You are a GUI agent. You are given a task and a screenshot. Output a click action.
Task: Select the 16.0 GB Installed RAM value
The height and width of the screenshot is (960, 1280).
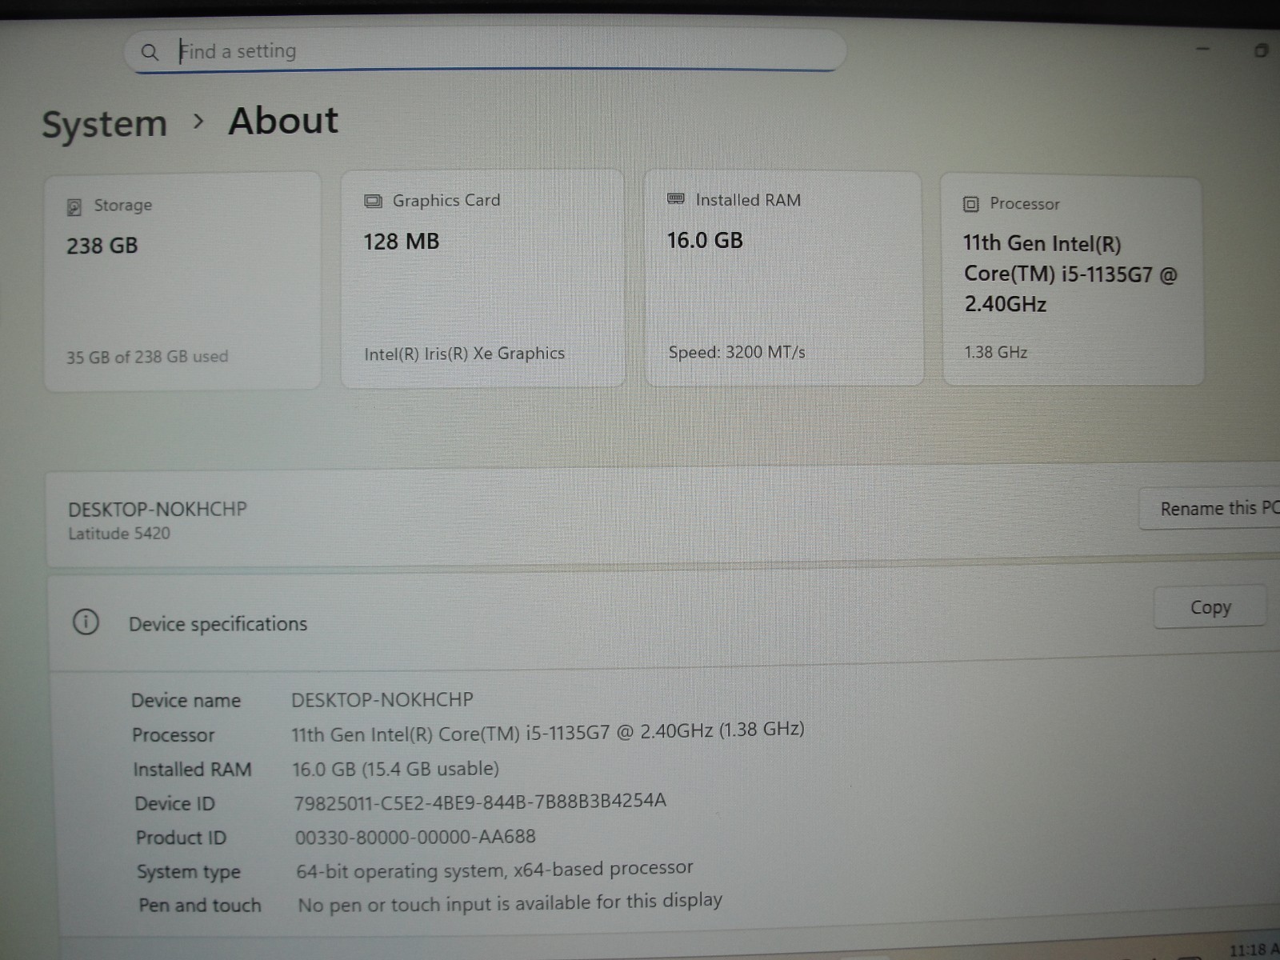click(705, 241)
